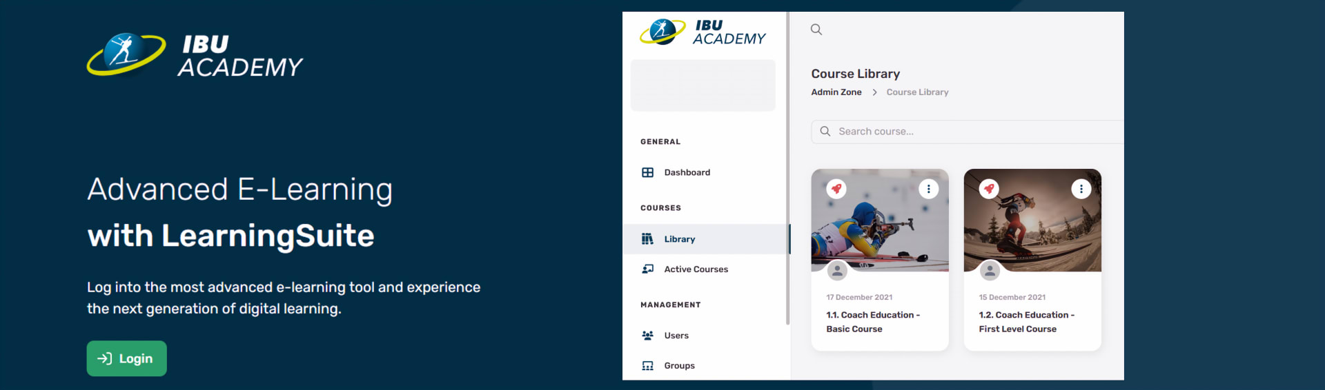Viewport: 1325px width, 390px height.
Task: Click the Library books icon
Action: [647, 239]
